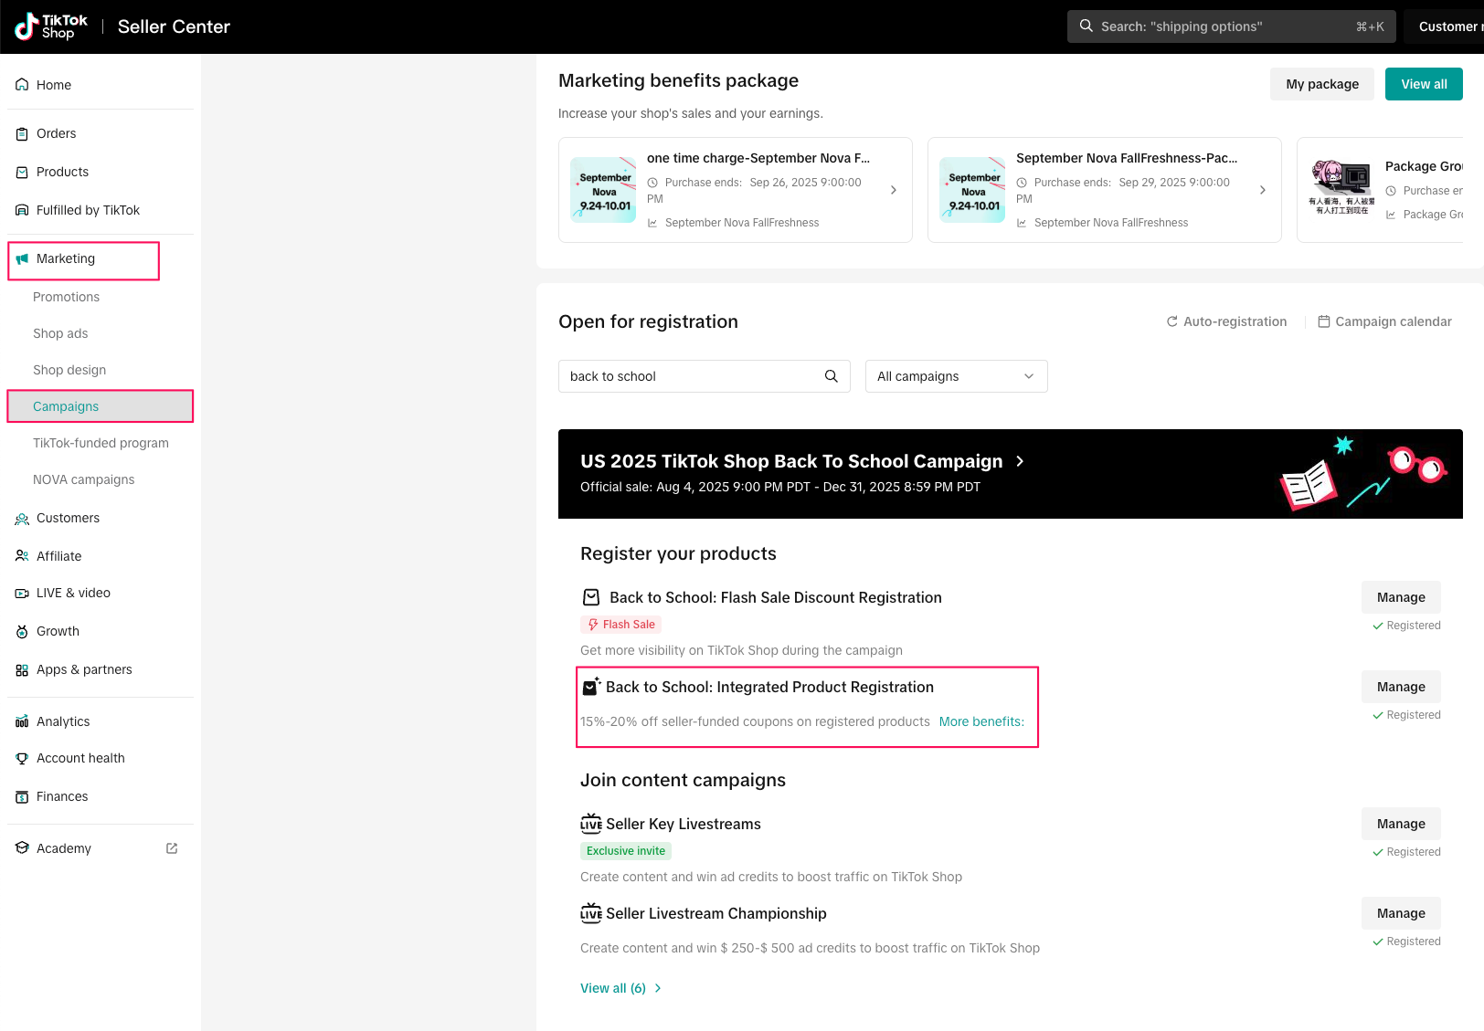Image resolution: width=1484 pixels, height=1031 pixels.
Task: Click the search magnifier in campaign search field
Action: tap(831, 376)
